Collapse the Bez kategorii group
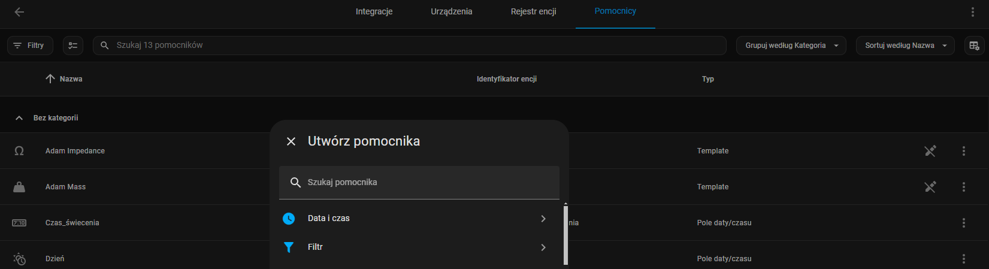Screen dimensions: 989x269 pyautogui.click(x=19, y=118)
